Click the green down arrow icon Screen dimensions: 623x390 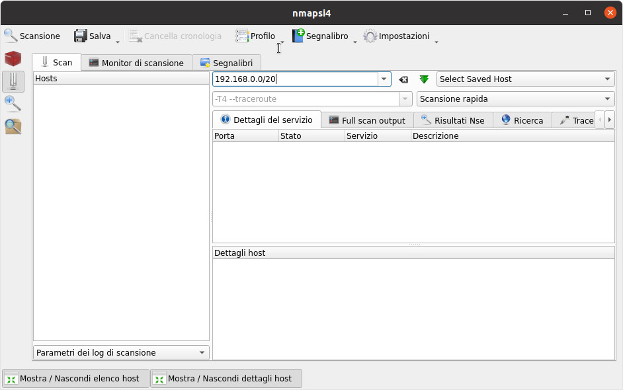(x=424, y=79)
